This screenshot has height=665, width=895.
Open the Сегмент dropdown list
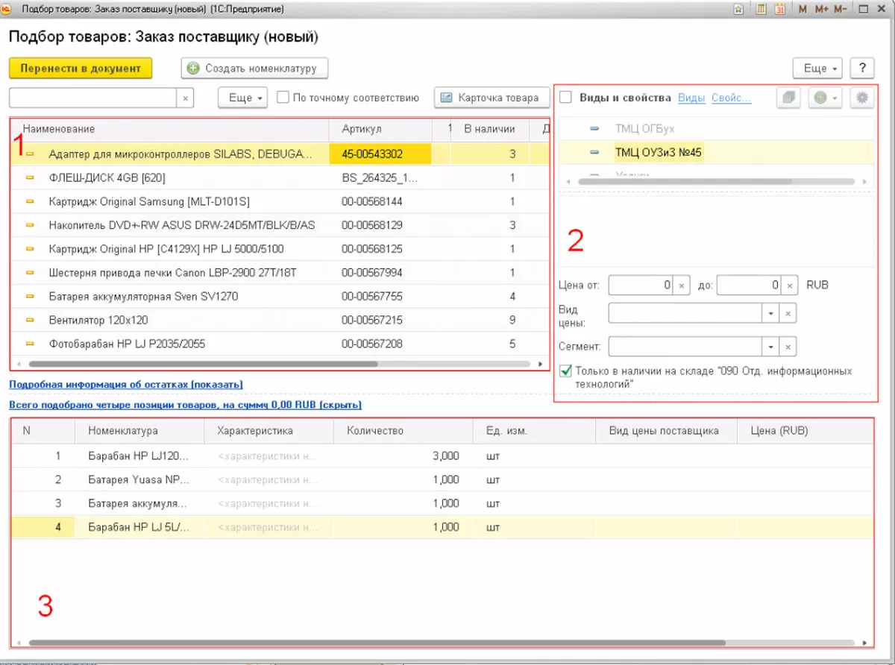[770, 347]
